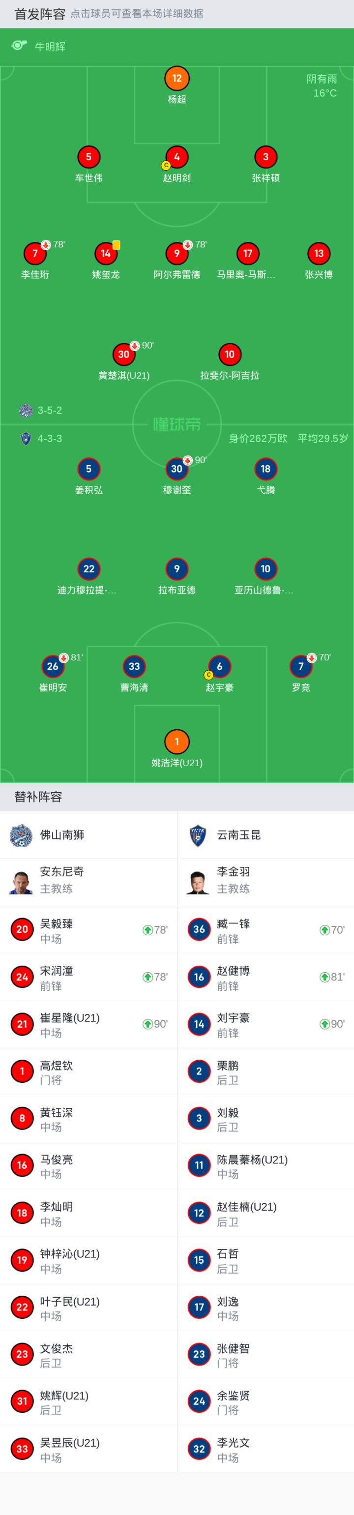Open 李光文 number 32 substitute entry
This screenshot has height=1515, width=354.
coord(265,1449)
